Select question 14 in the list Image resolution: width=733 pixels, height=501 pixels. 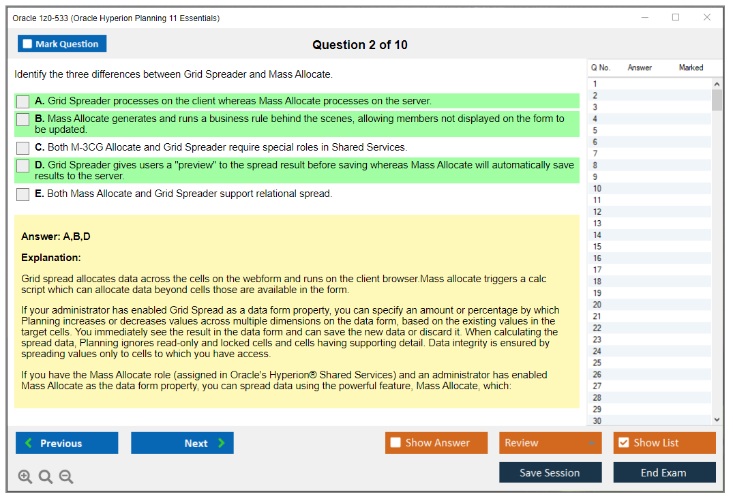pos(597,235)
